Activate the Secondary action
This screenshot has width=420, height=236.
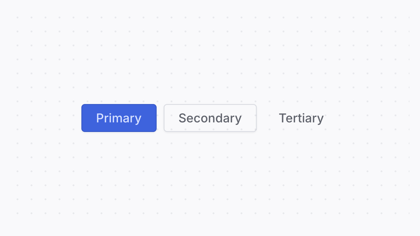click(210, 118)
